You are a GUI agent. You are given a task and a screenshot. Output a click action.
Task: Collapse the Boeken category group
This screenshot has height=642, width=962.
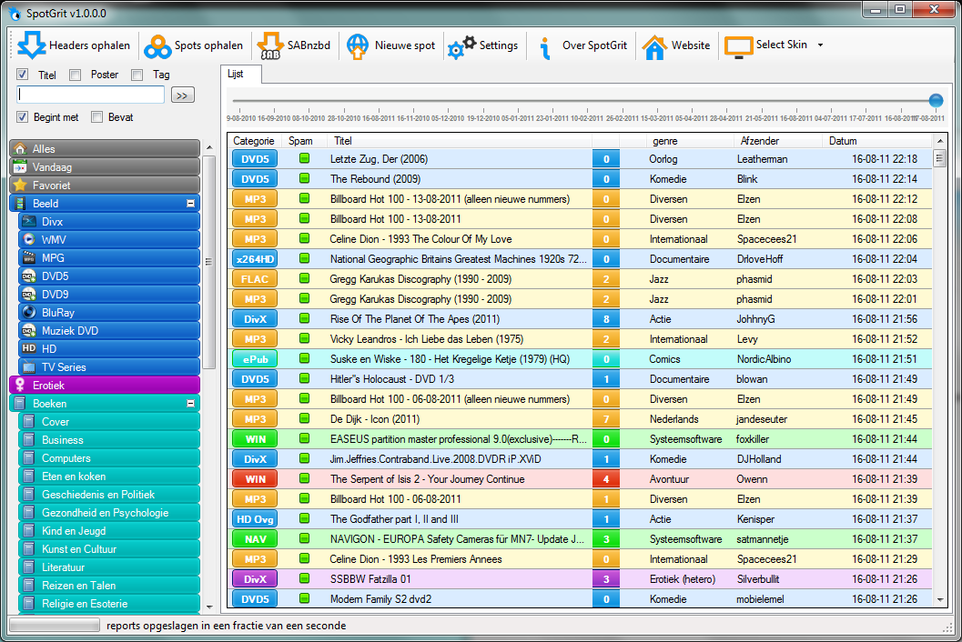tap(191, 404)
